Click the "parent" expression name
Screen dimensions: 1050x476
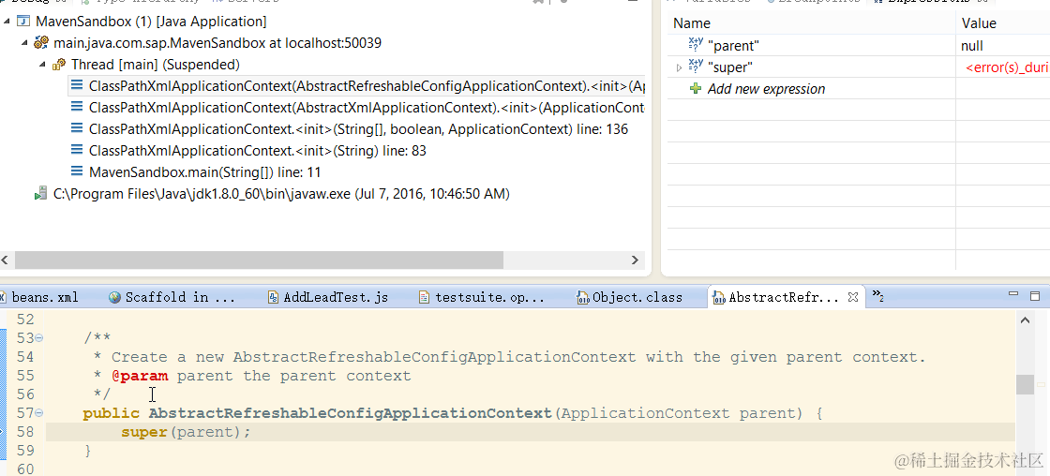[x=733, y=46]
